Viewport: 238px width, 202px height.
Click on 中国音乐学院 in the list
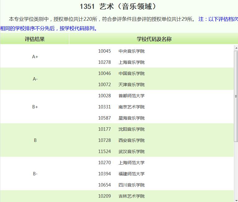coord(131,73)
